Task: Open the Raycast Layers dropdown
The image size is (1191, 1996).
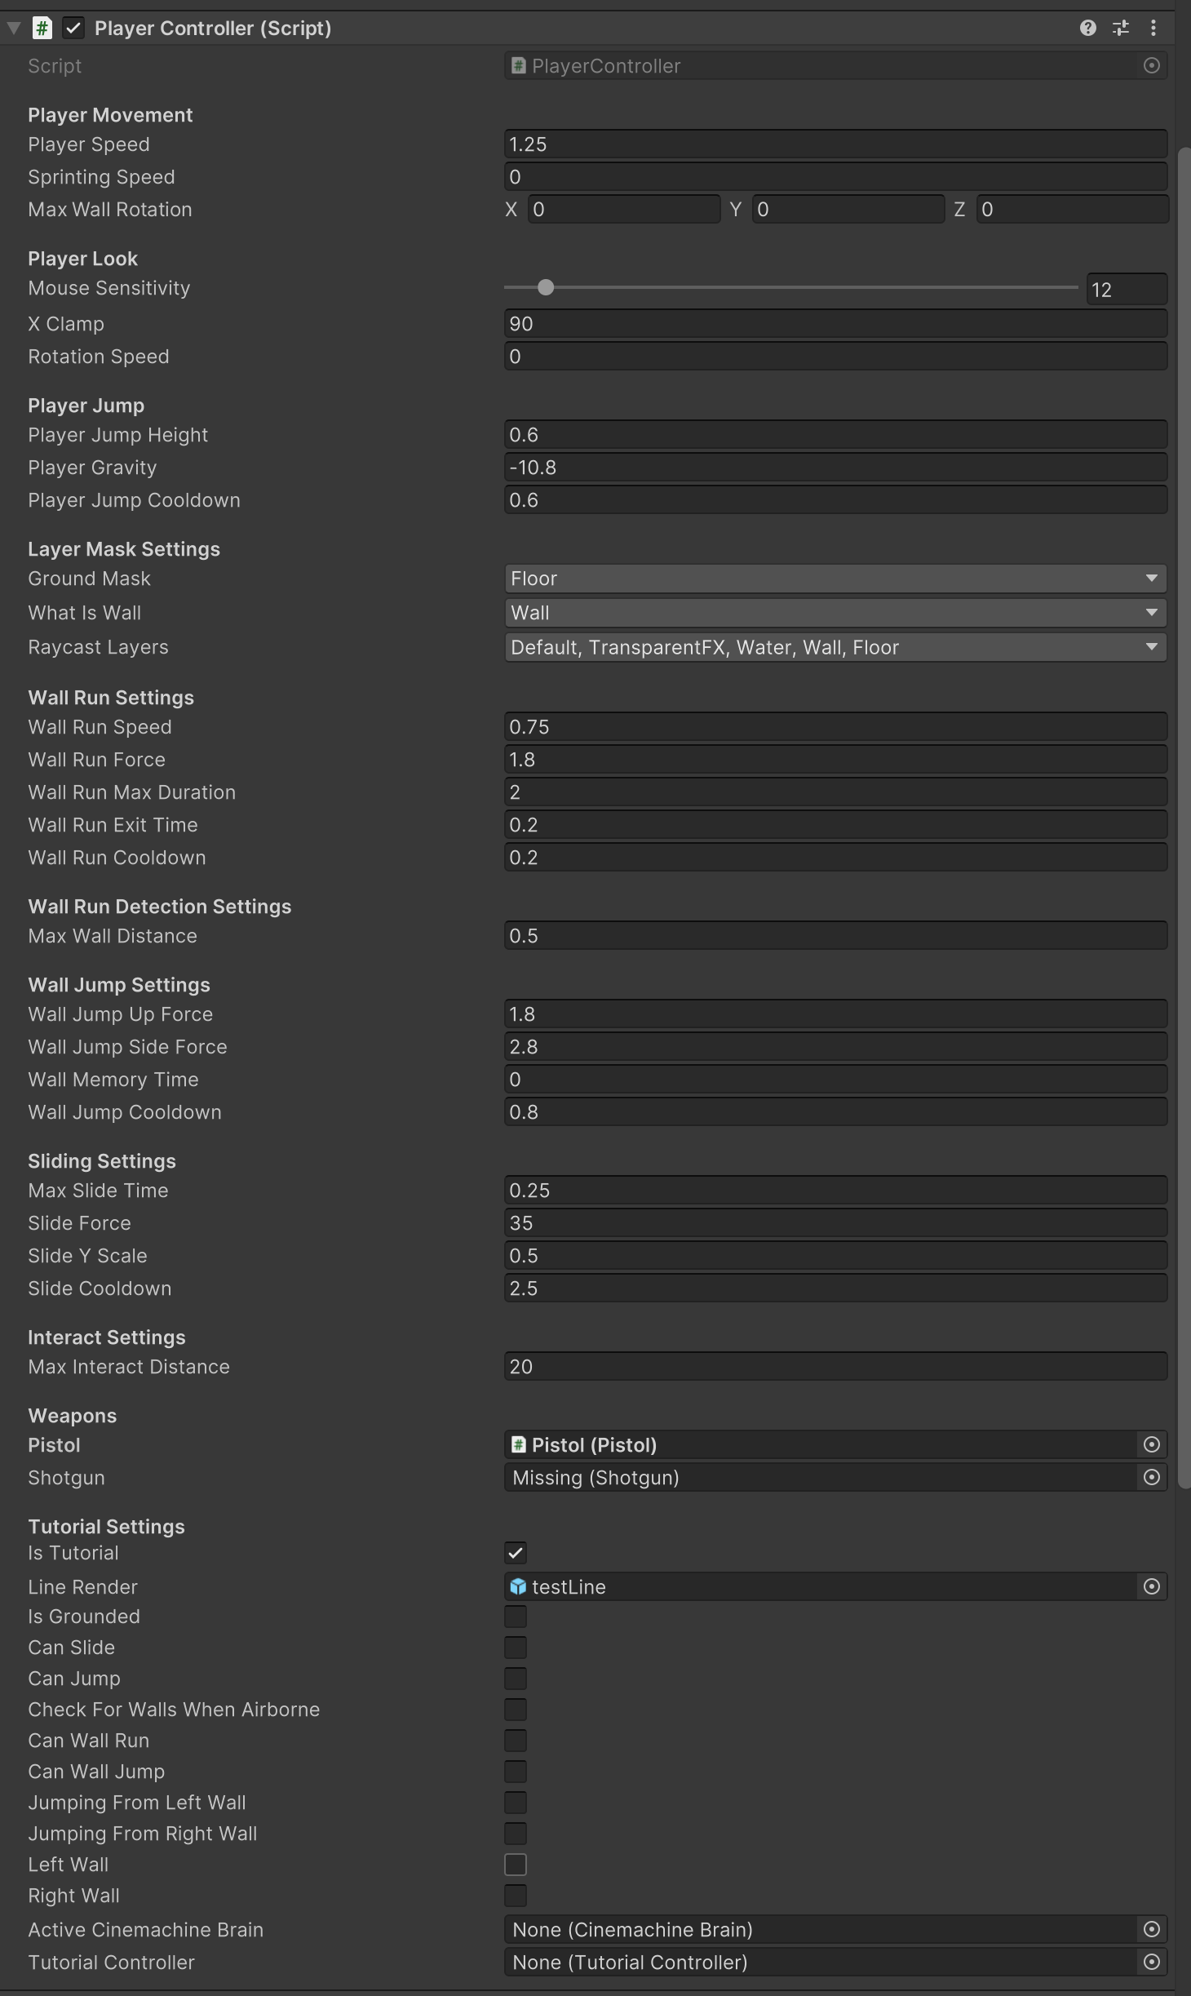Action: pos(835,647)
